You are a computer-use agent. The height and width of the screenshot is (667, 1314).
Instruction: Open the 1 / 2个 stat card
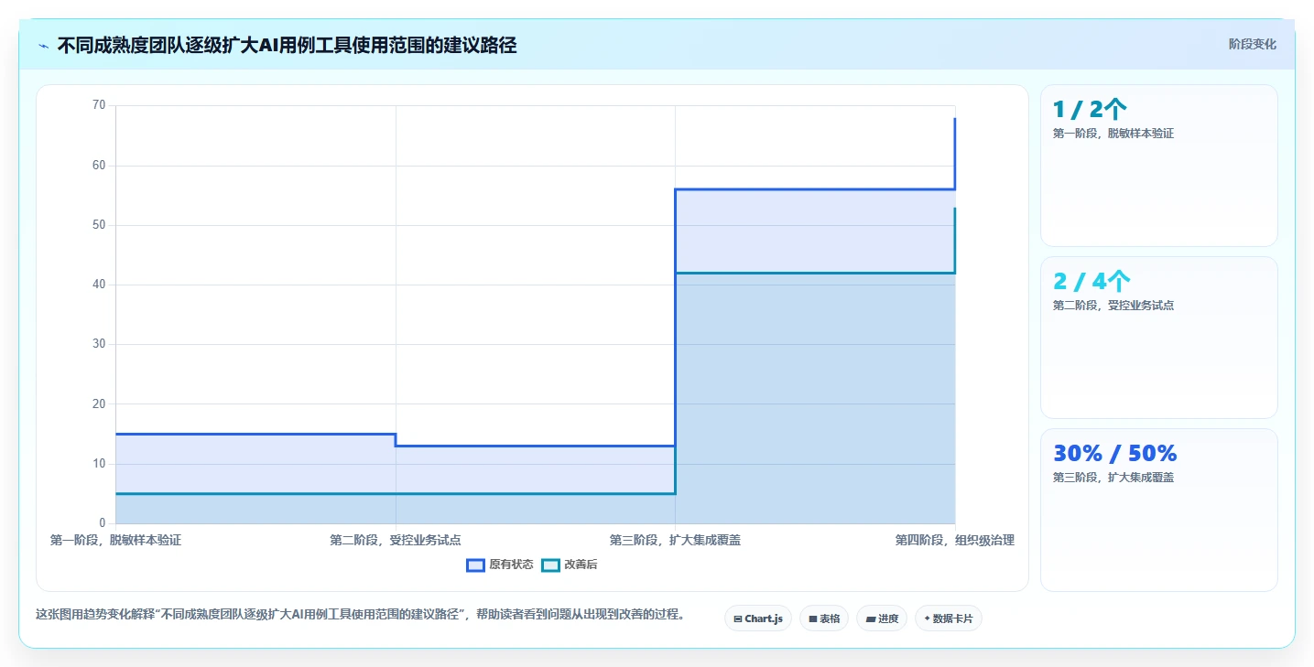pos(1158,166)
